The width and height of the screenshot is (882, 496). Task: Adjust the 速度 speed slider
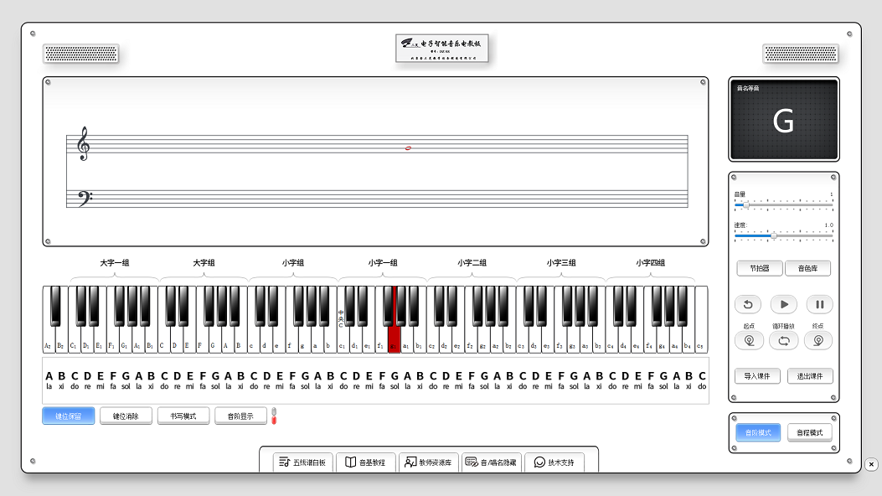click(783, 235)
